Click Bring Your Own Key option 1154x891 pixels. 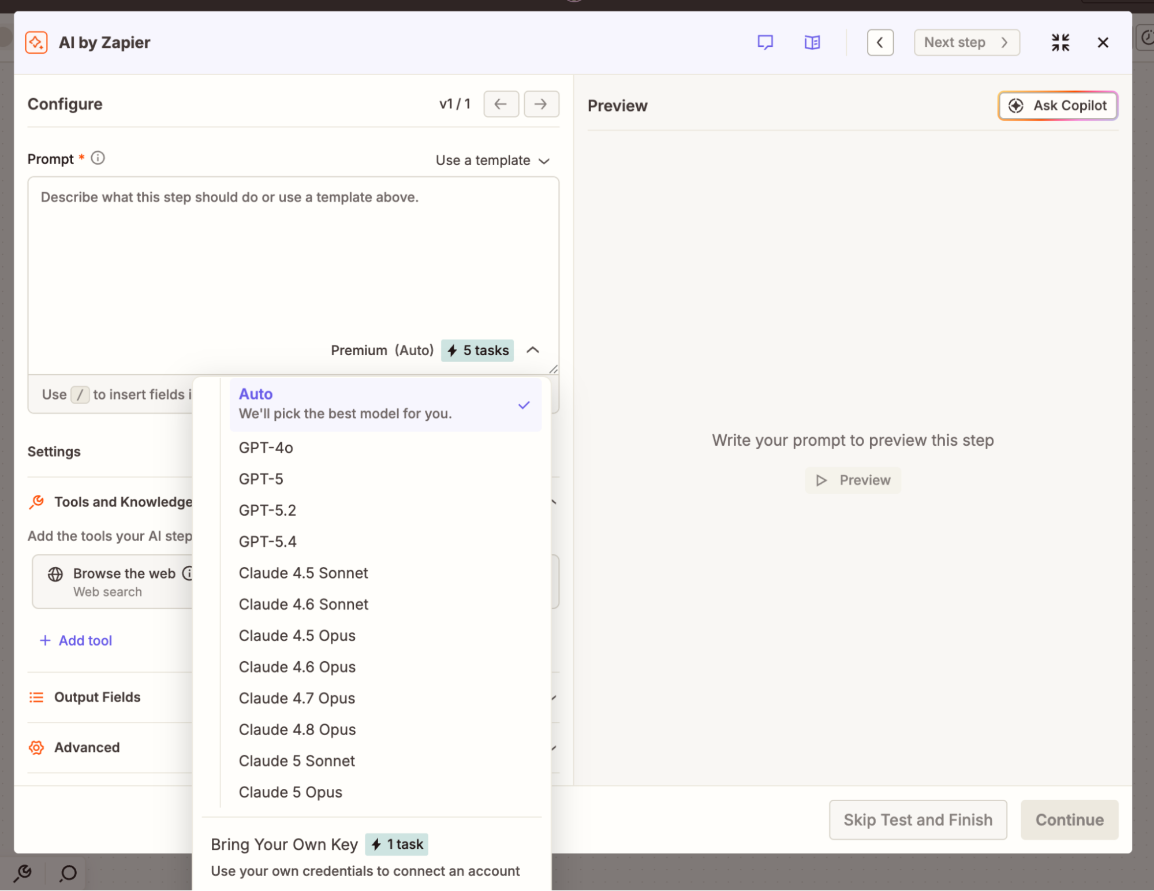pyautogui.click(x=372, y=858)
